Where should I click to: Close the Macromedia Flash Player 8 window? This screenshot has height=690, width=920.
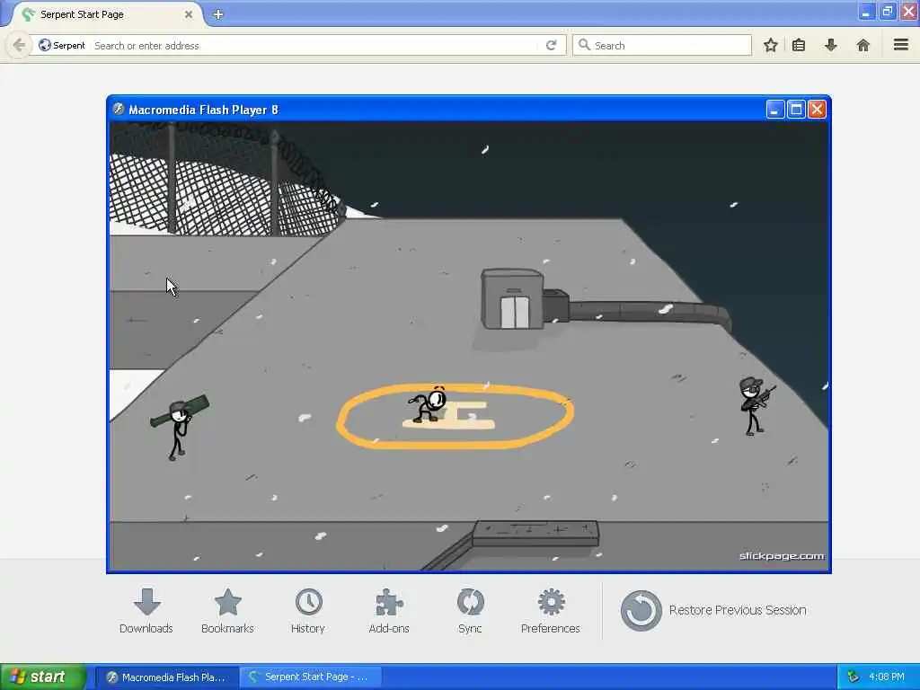[817, 109]
